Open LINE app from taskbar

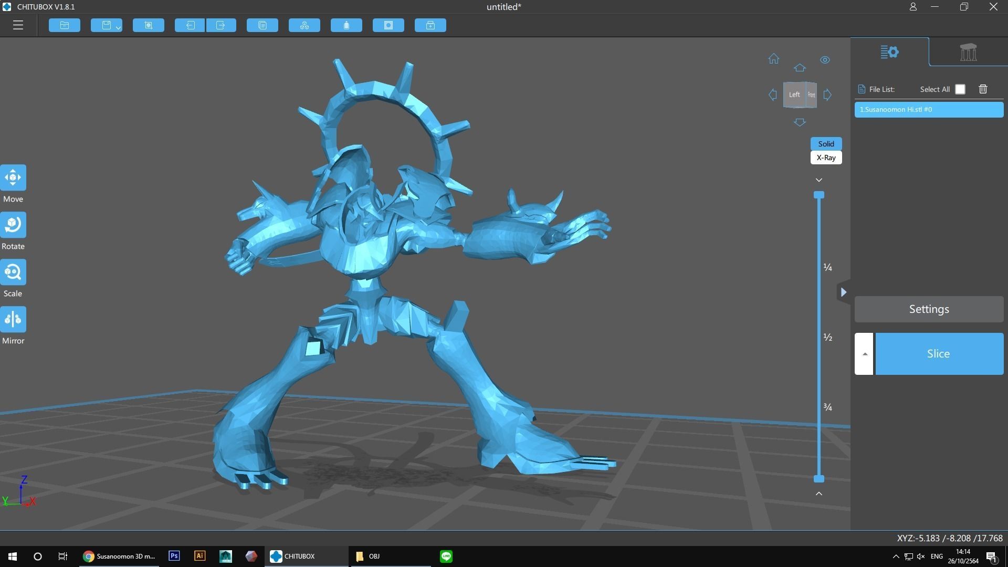pyautogui.click(x=446, y=556)
